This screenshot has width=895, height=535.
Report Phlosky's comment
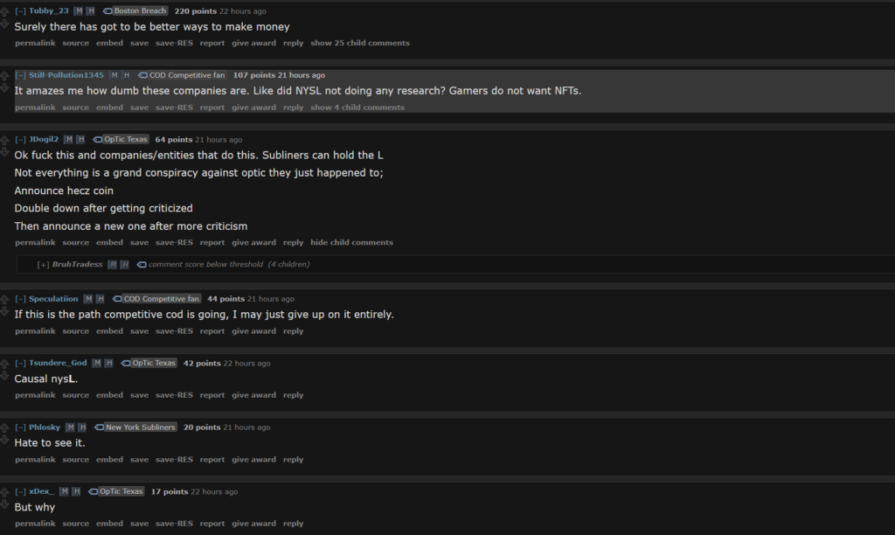(x=212, y=460)
